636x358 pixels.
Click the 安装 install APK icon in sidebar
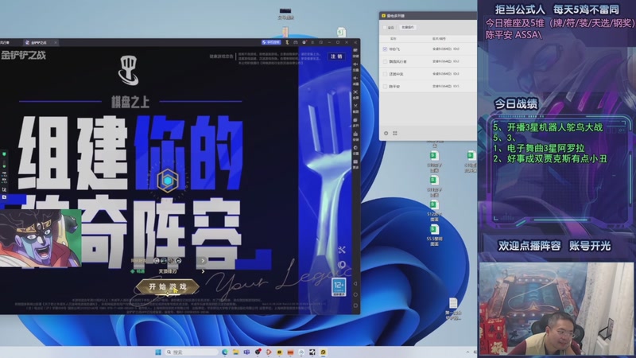355,136
